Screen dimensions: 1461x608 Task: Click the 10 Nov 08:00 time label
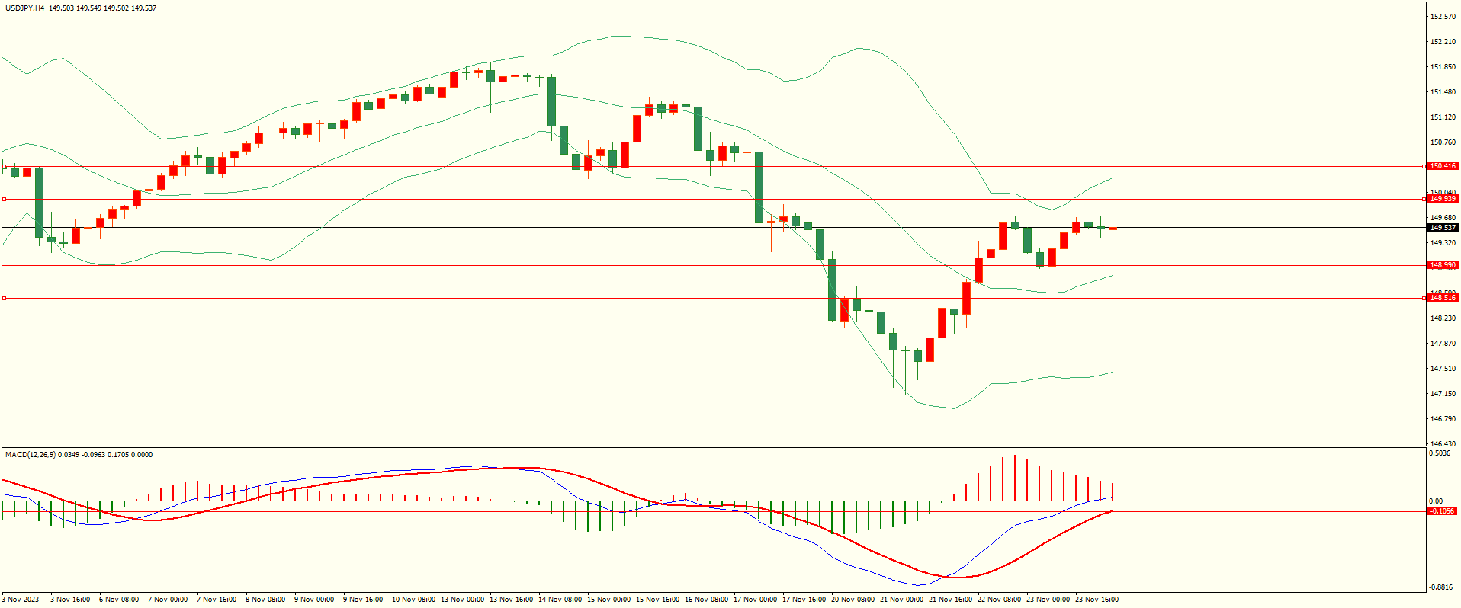point(413,600)
